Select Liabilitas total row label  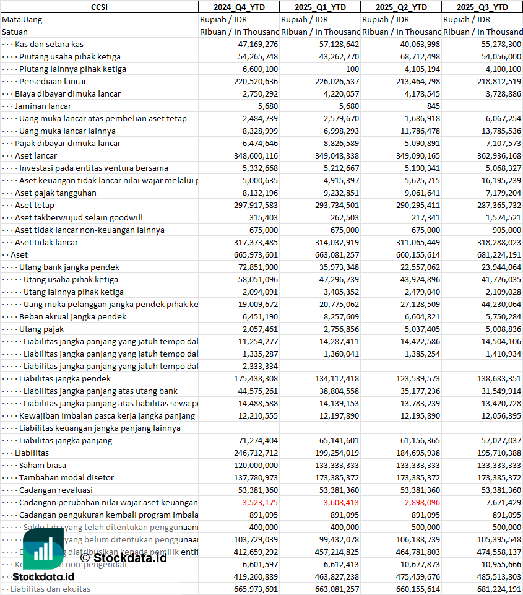coord(32,453)
